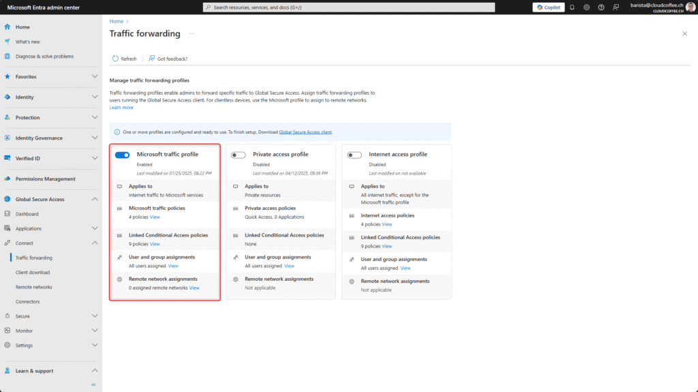The image size is (698, 392).
Task: Disable the Microsoft traffic profile toggle
Action: tap(122, 155)
